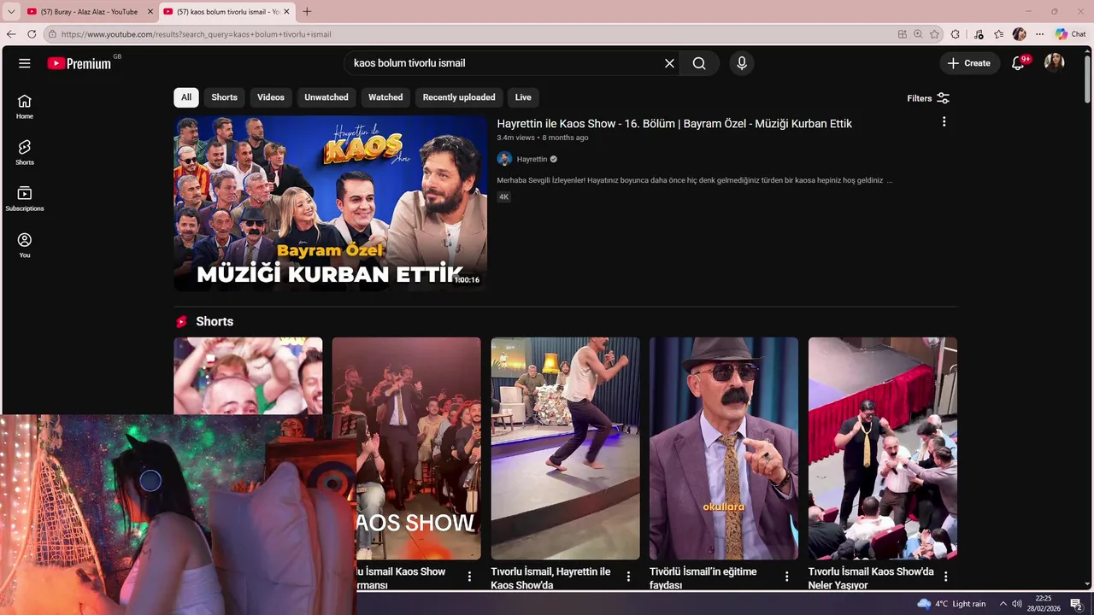This screenshot has width=1094, height=615.
Task: Open the Kaos Show 16. Bölüm video thumbnail
Action: click(331, 203)
